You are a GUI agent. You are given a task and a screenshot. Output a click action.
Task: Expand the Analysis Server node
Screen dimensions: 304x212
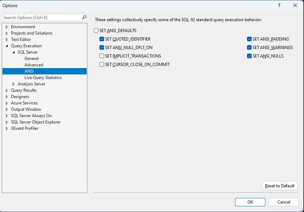coord(13,84)
